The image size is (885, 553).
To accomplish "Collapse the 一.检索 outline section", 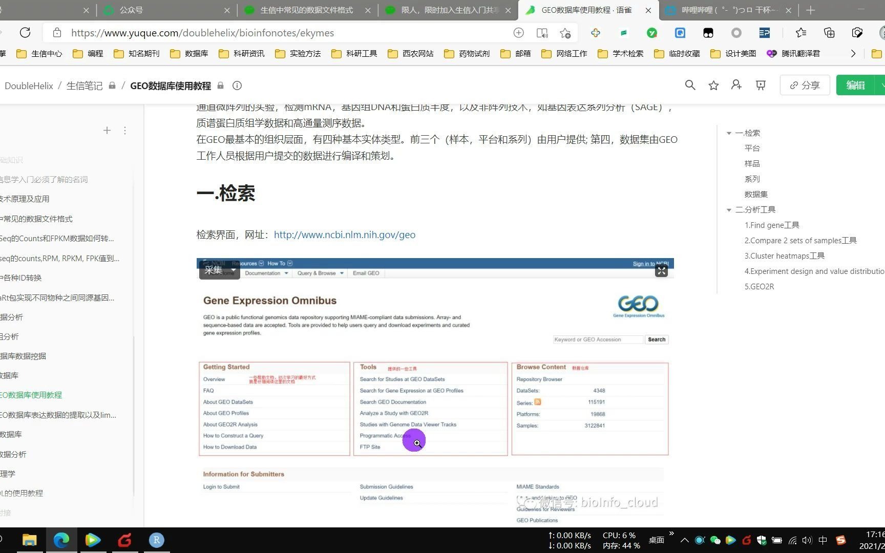I will click(729, 133).
